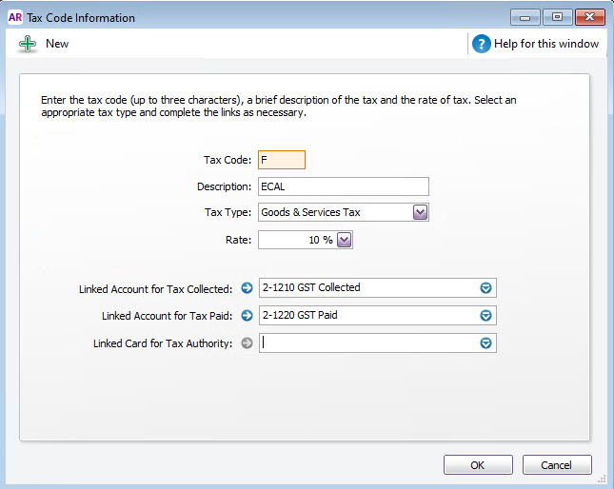Image resolution: width=614 pixels, height=489 pixels.
Task: Click Help for this window text
Action: [546, 44]
